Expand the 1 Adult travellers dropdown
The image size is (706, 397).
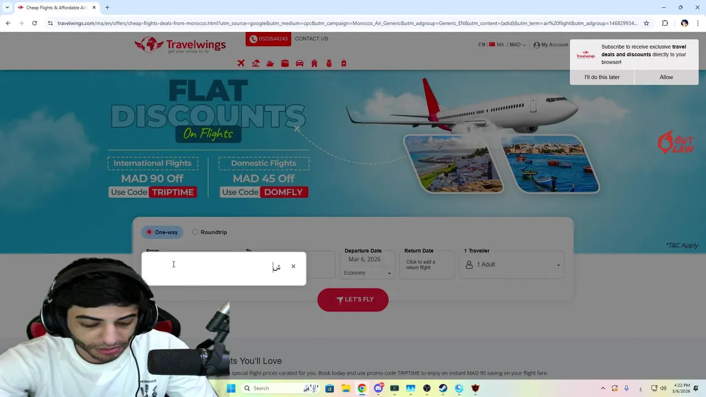(513, 265)
